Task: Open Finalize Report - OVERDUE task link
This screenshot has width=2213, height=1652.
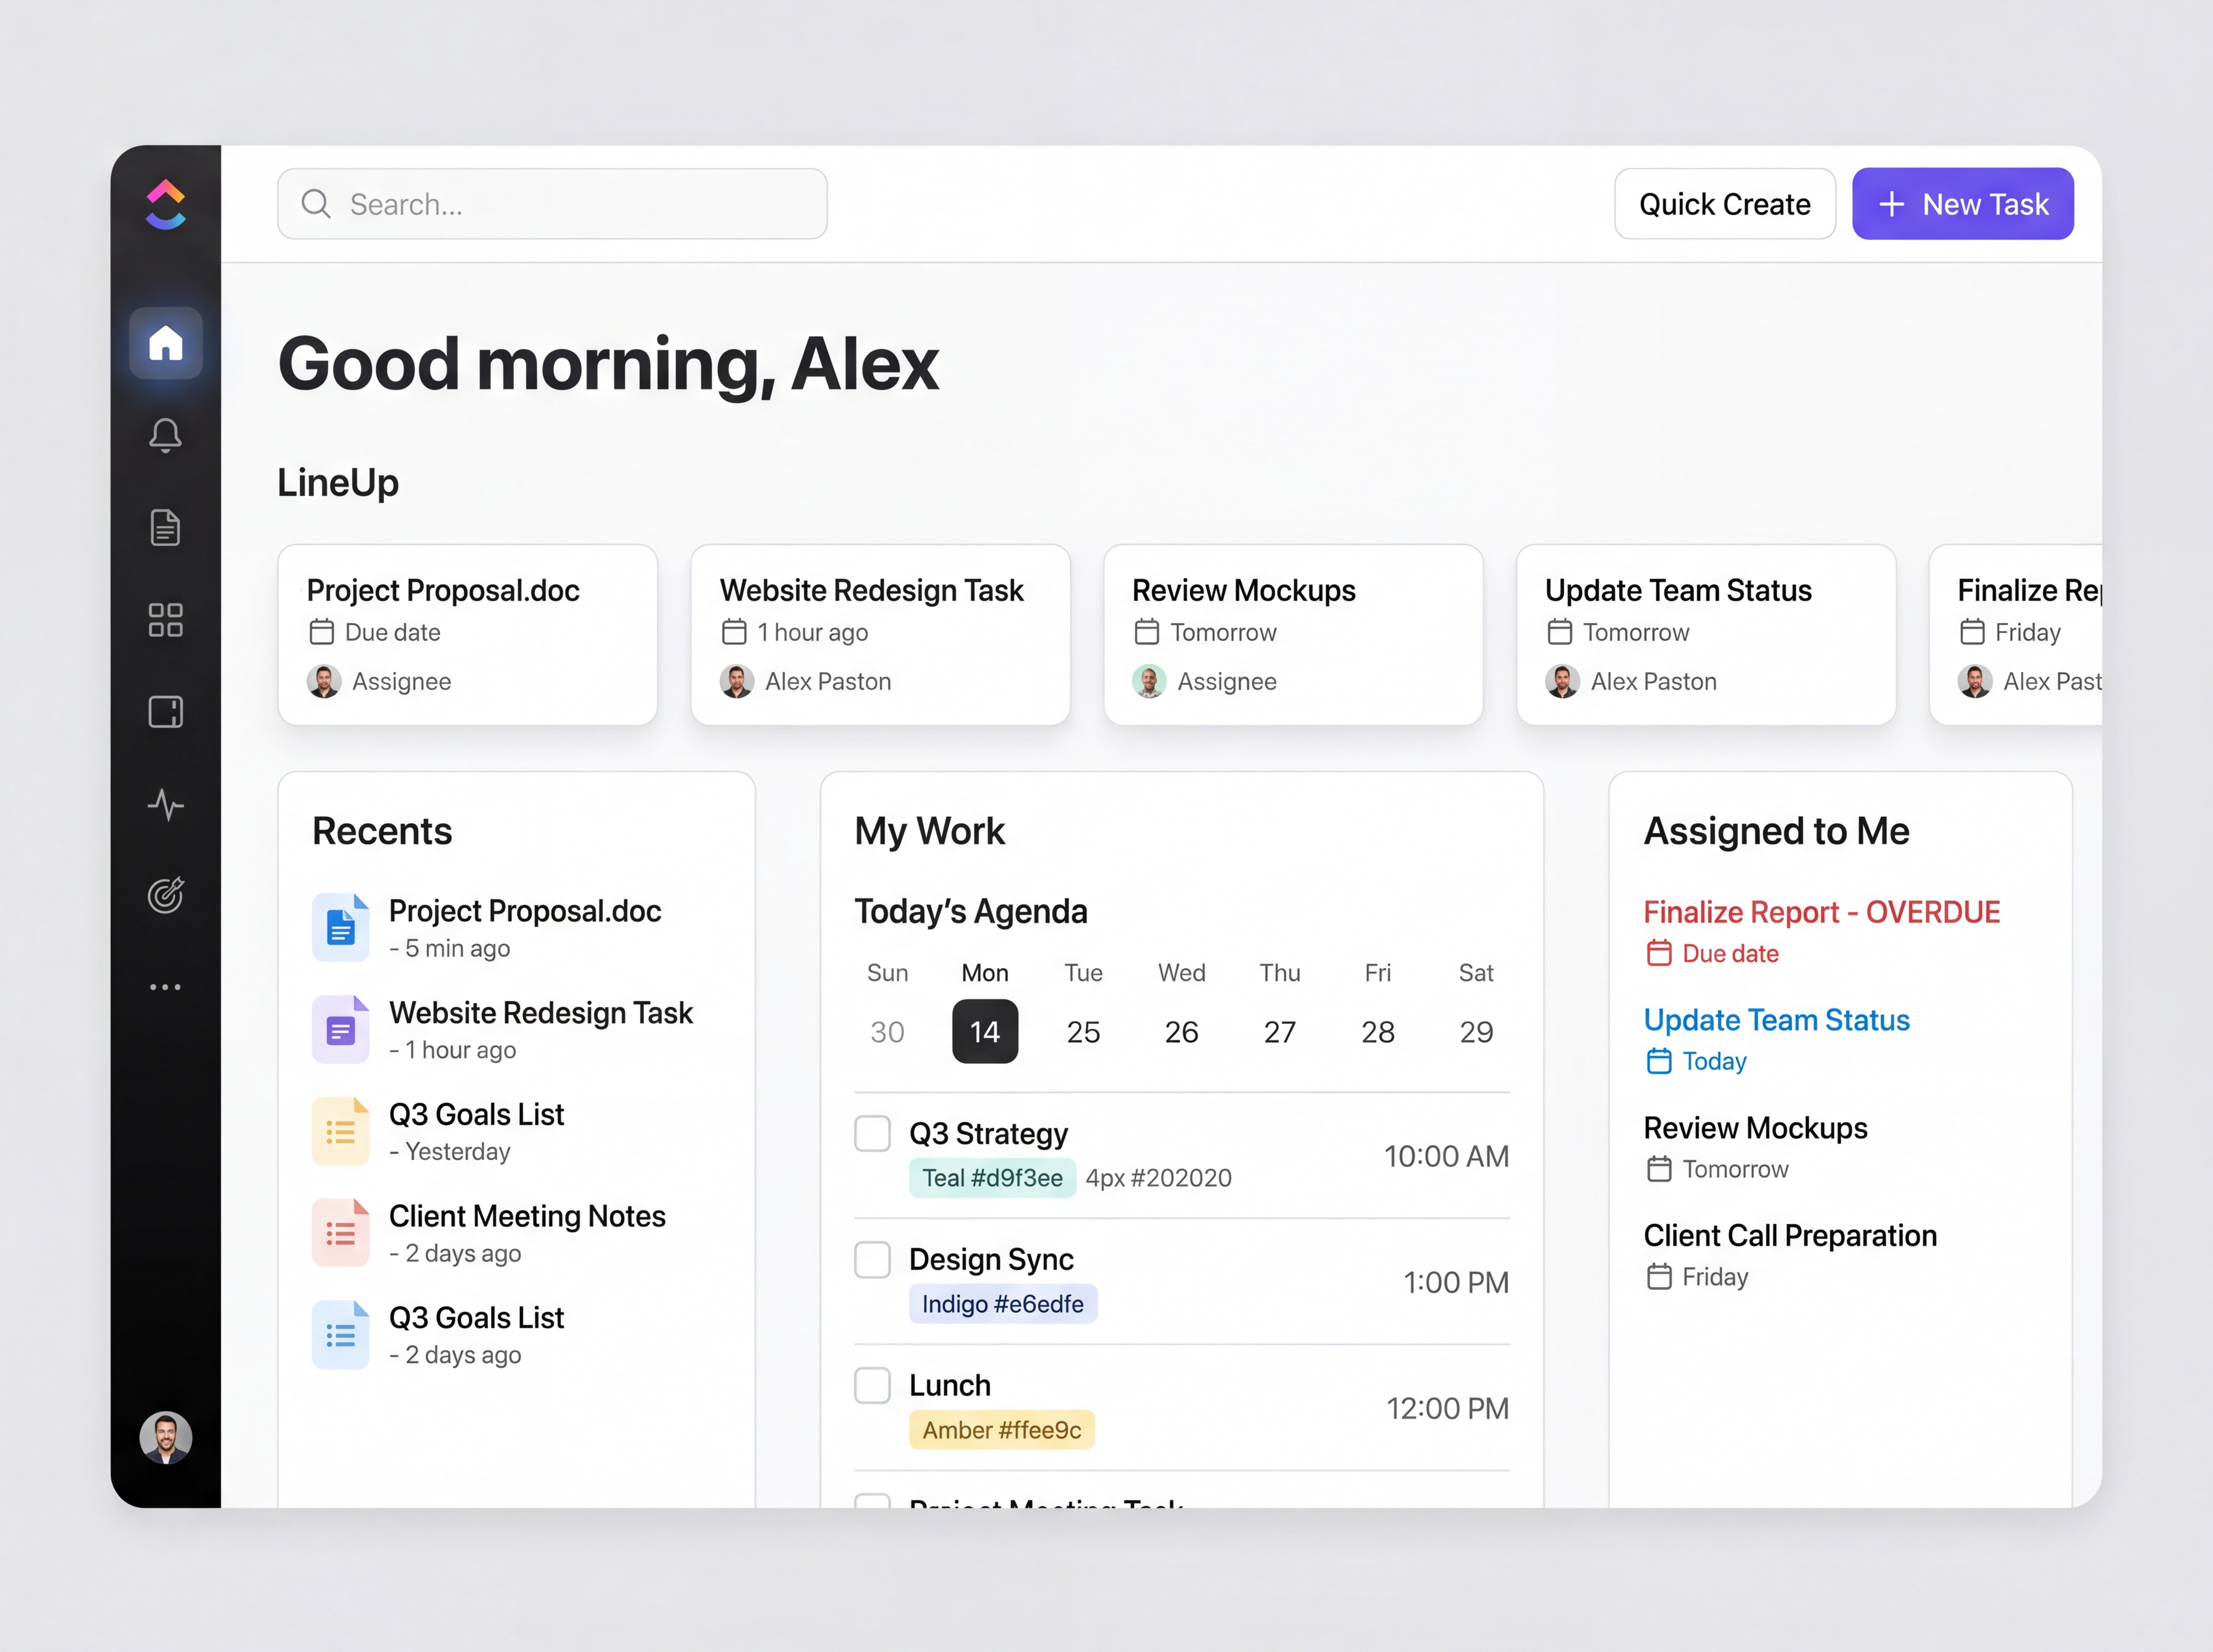Action: pos(1821,912)
